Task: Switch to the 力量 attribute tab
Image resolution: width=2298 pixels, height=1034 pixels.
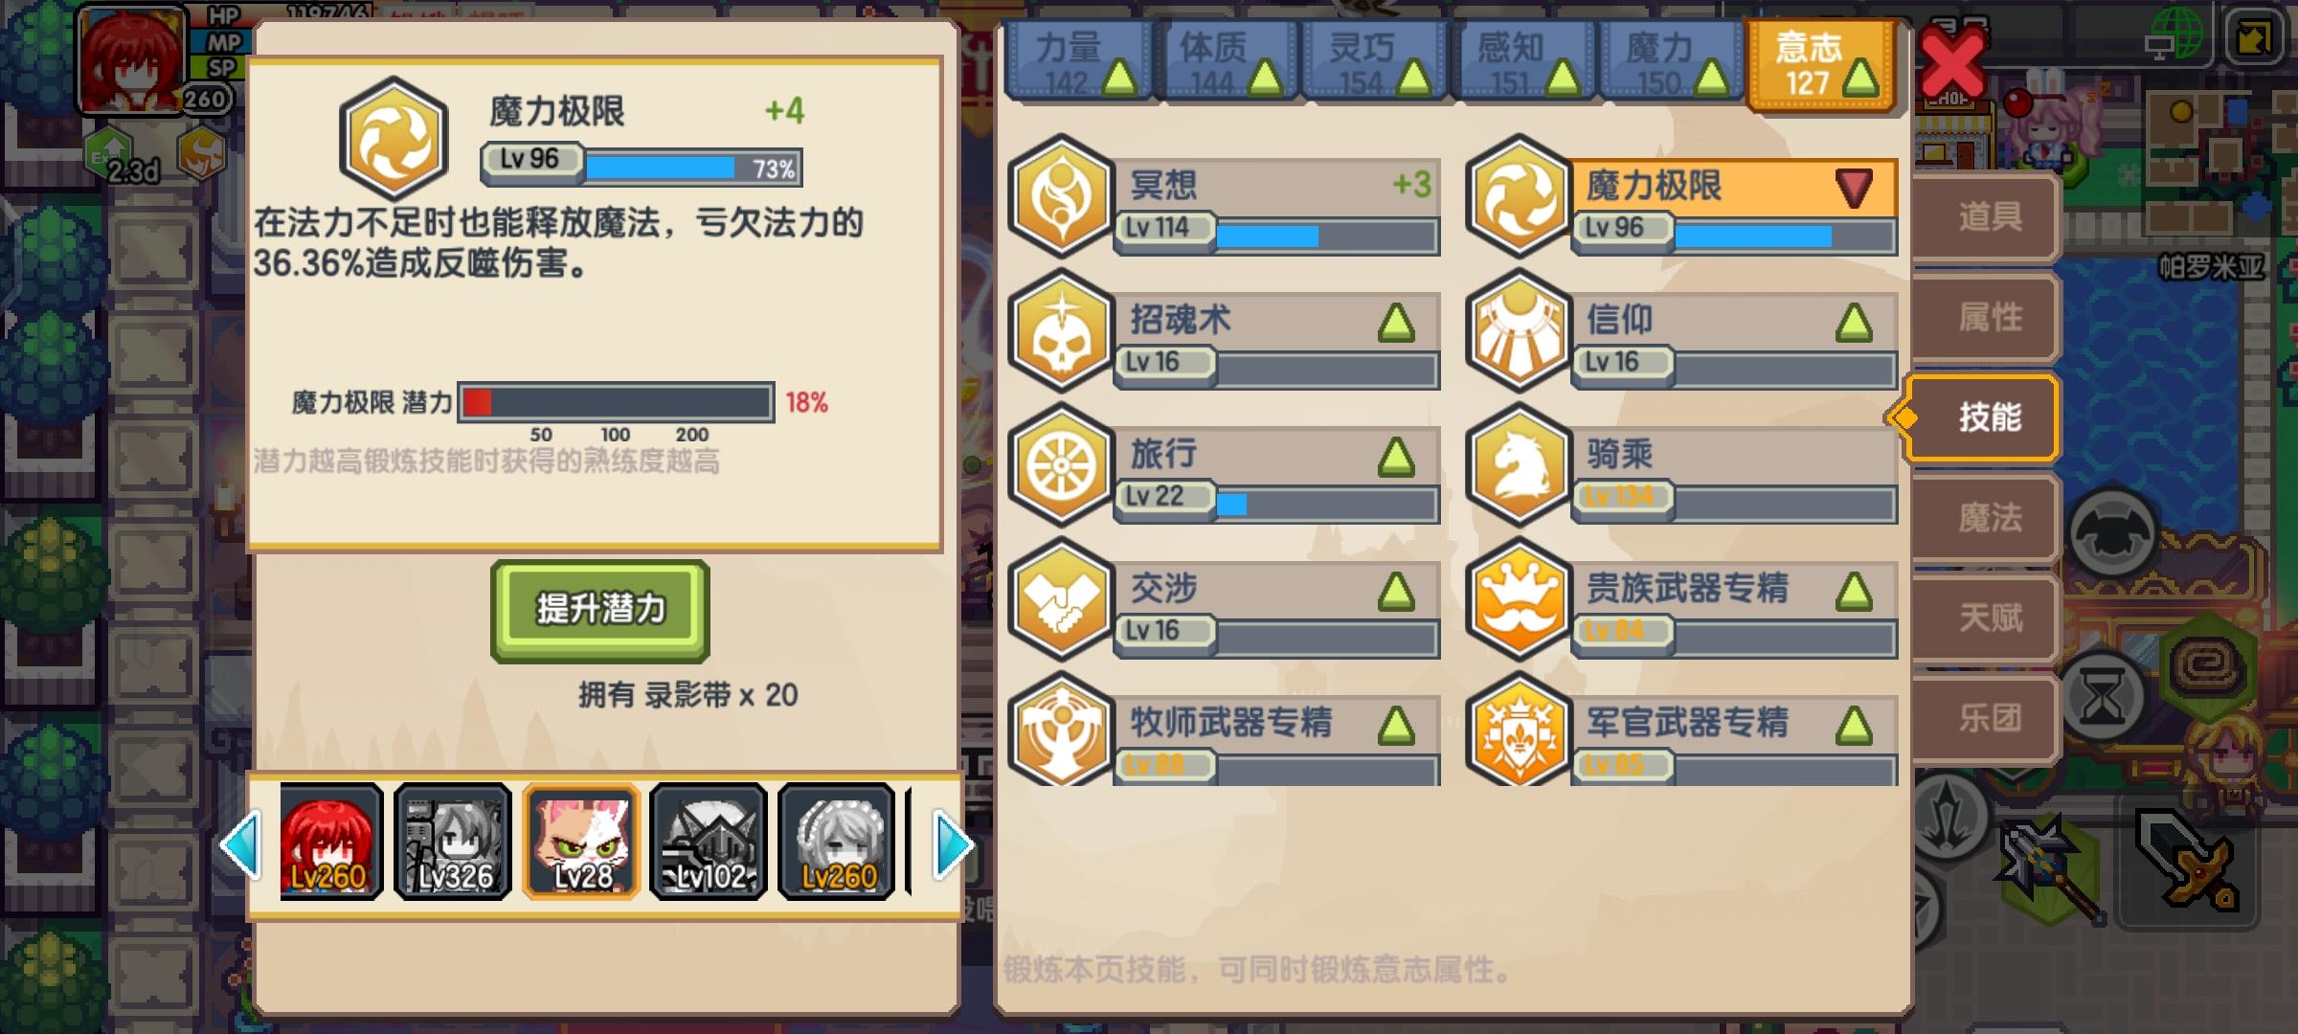Action: point(1079,62)
